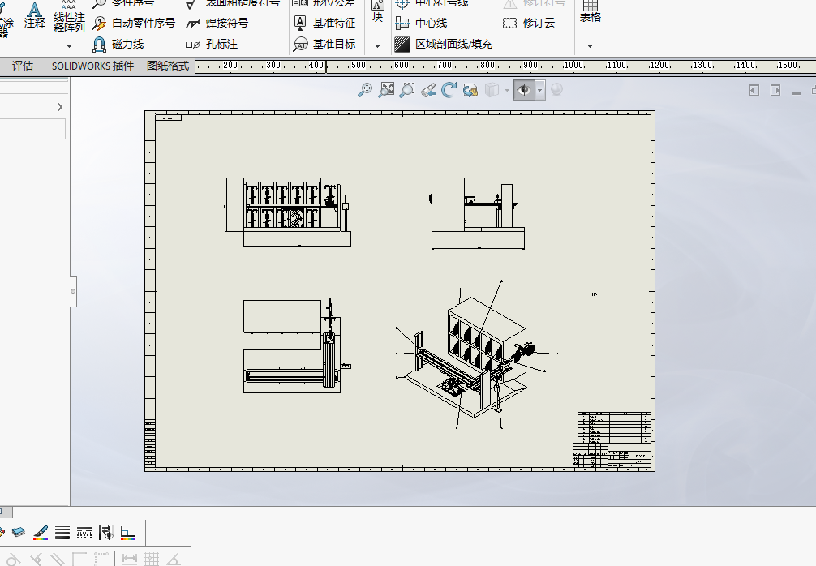The width and height of the screenshot is (816, 566).
Task: Click the Rotate view icon
Action: (x=449, y=90)
